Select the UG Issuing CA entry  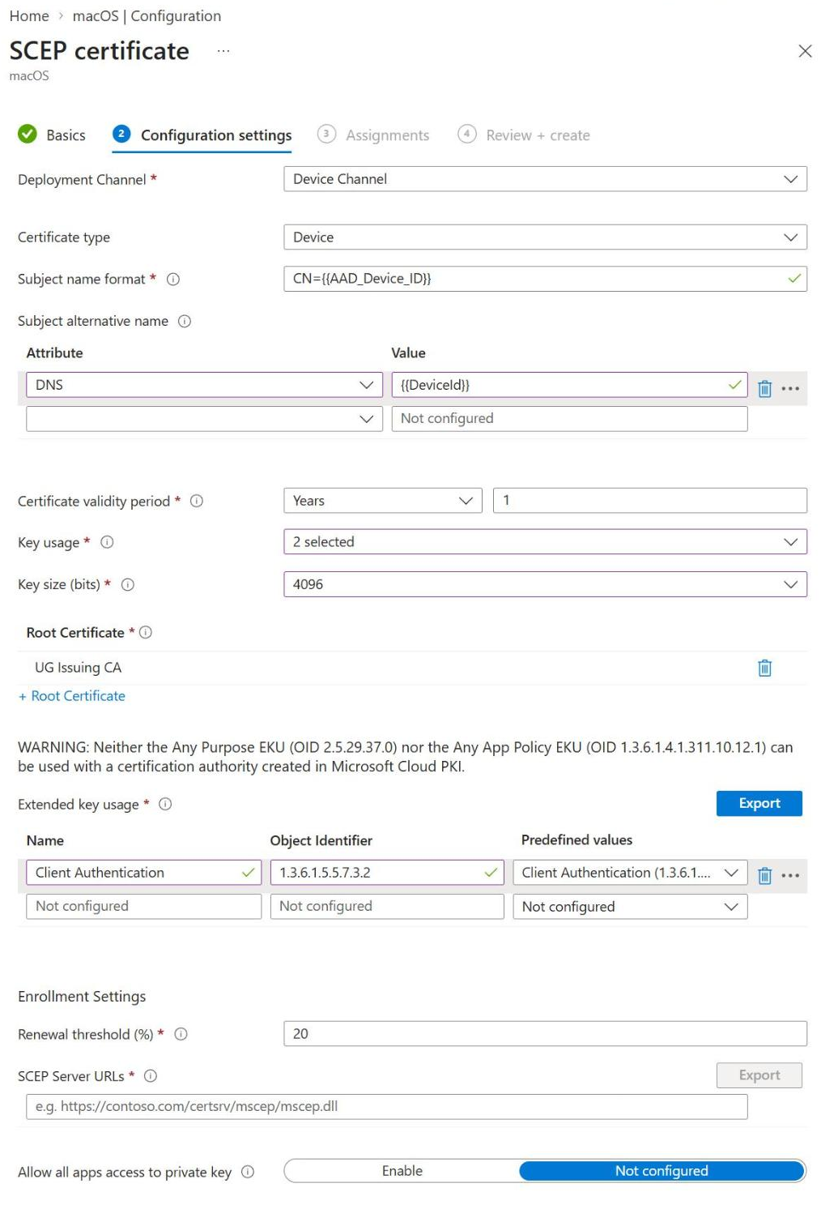[x=78, y=668]
